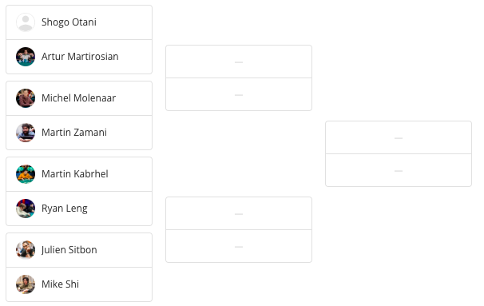
Task: Click the top empty slot of final match
Action: [x=399, y=137]
